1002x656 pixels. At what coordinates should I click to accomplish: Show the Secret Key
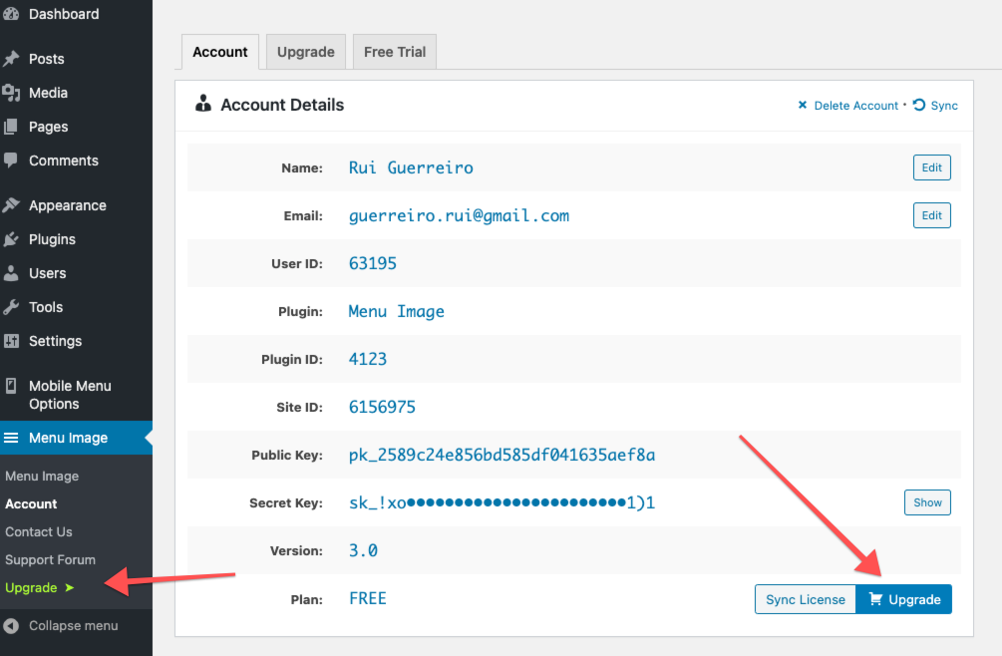(x=927, y=502)
